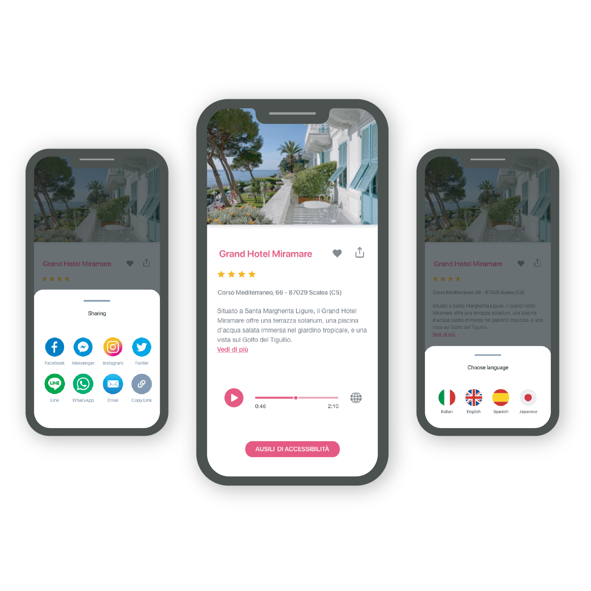Image resolution: width=591 pixels, height=591 pixels.
Task: Click the Facebook share icon
Action: point(54,347)
